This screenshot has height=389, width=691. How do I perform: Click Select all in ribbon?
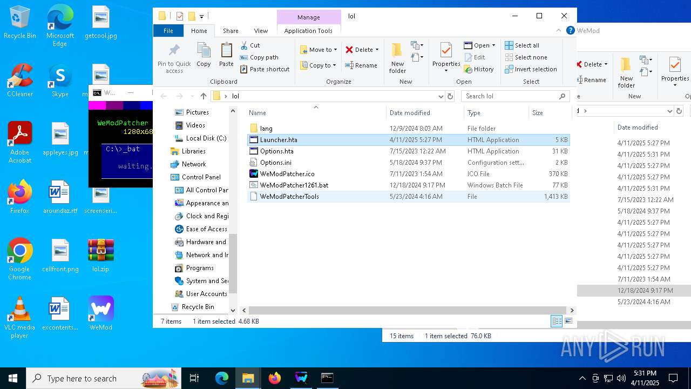[x=522, y=45]
